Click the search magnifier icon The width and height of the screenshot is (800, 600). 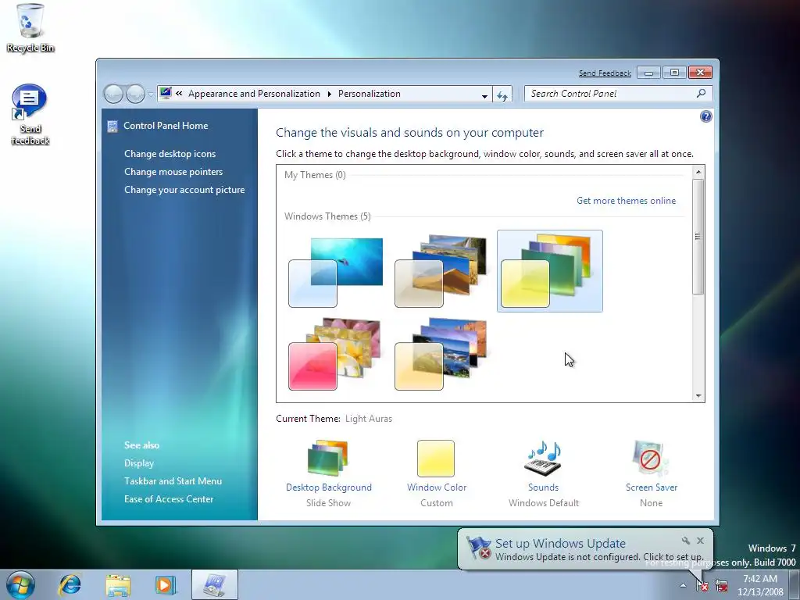click(x=701, y=94)
